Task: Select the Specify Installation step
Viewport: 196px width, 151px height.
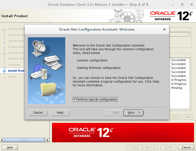Action: (16, 41)
